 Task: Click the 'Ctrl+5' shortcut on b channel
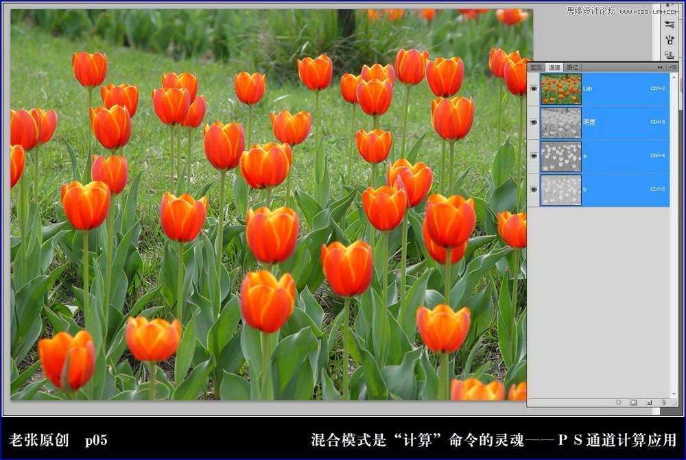[x=658, y=189]
